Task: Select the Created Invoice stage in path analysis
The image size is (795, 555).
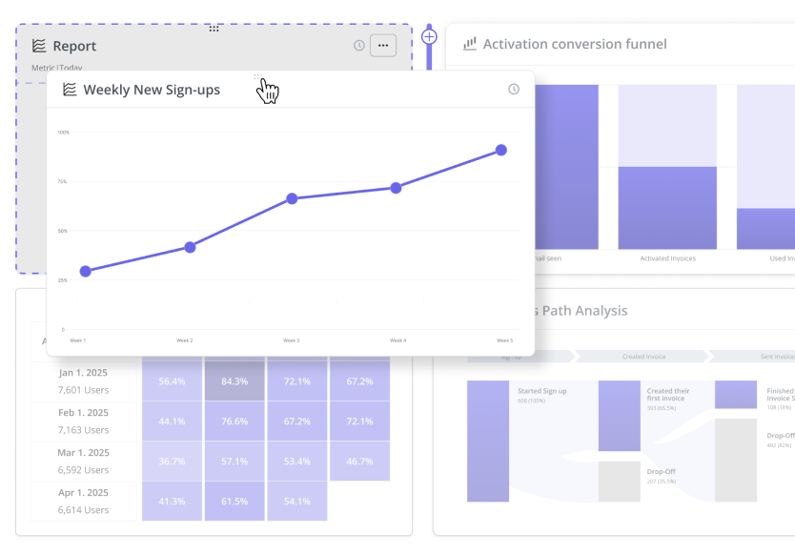Action: pyautogui.click(x=646, y=357)
